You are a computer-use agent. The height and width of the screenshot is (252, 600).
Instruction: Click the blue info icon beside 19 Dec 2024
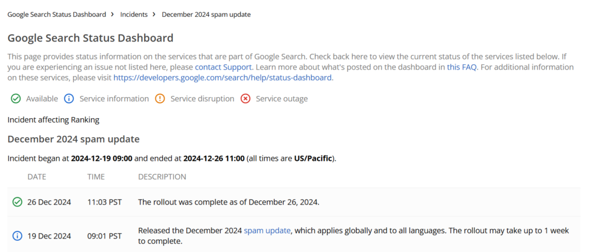17,236
